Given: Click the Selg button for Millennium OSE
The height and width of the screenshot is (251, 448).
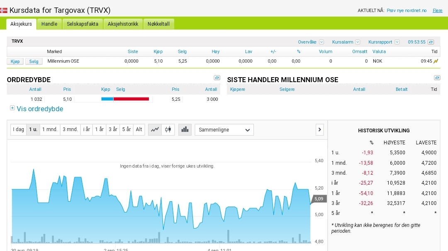Looking at the screenshot, I should point(34,61).
